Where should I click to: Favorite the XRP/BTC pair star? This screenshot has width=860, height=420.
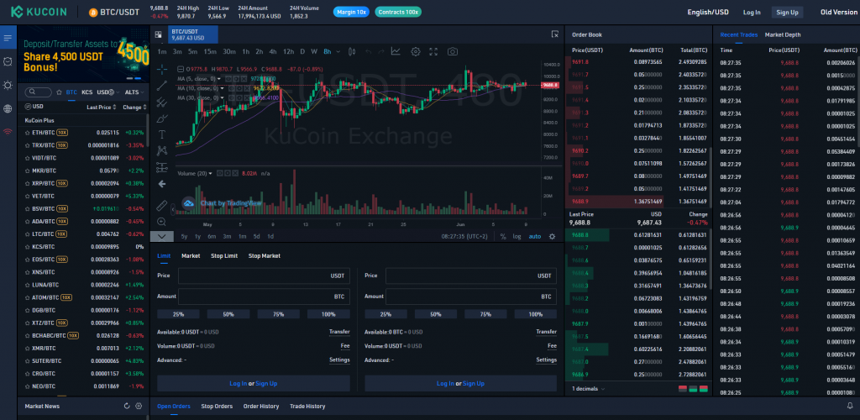tap(27, 183)
